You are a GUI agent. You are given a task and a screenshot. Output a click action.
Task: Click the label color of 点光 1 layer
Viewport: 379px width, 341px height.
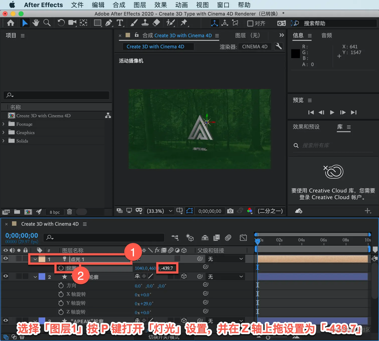(x=42, y=259)
